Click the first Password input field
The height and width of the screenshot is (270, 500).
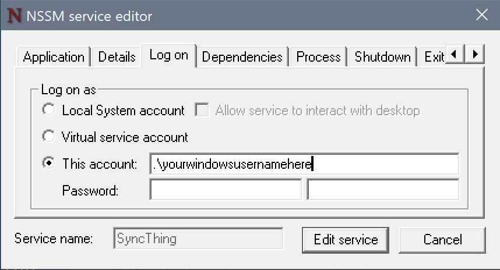click(x=226, y=190)
